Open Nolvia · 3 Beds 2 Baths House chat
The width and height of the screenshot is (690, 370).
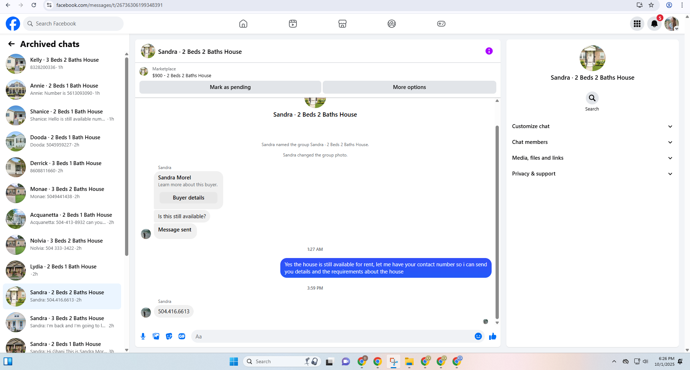click(62, 245)
